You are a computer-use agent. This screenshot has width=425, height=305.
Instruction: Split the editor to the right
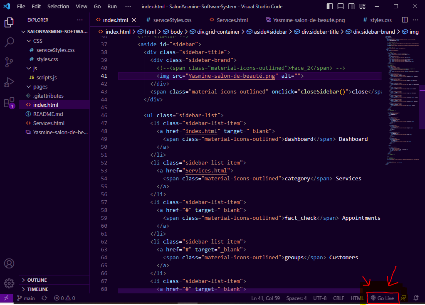(405, 20)
